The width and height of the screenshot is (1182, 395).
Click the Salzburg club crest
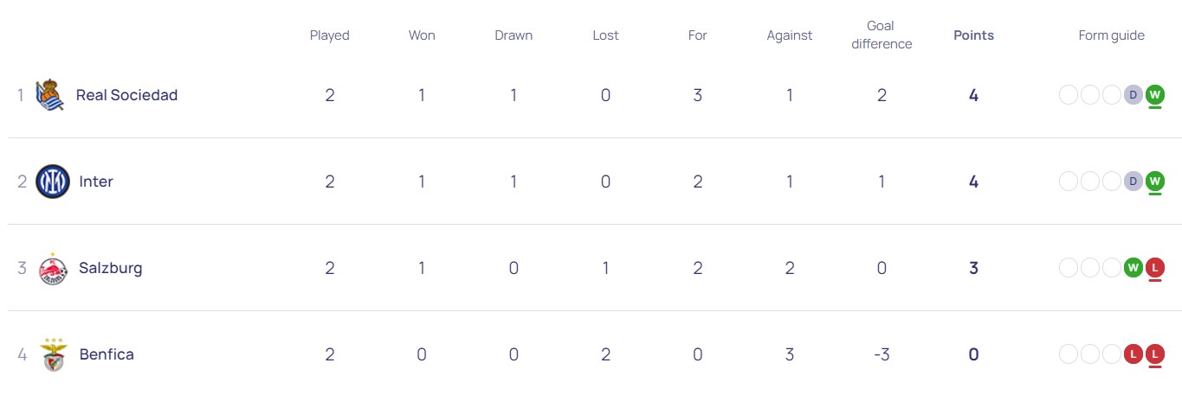pyautogui.click(x=53, y=269)
